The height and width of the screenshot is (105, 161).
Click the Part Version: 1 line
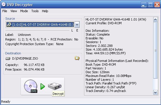click(x=96, y=68)
